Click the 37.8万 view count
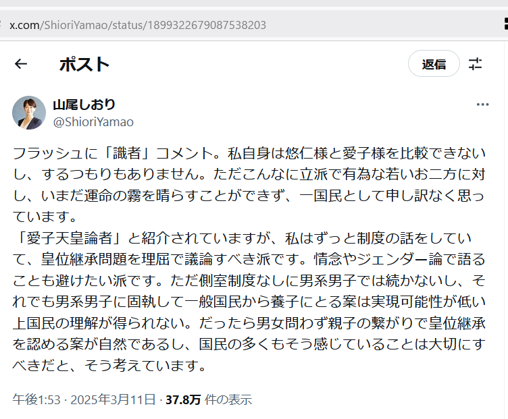 click(183, 400)
